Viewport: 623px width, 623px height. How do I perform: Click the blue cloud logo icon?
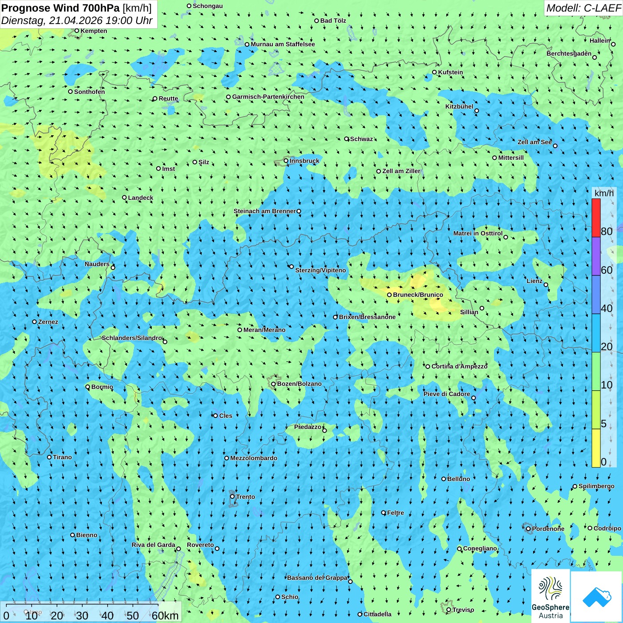(597, 597)
